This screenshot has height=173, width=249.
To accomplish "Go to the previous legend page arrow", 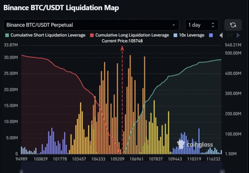I will [x=221, y=35].
